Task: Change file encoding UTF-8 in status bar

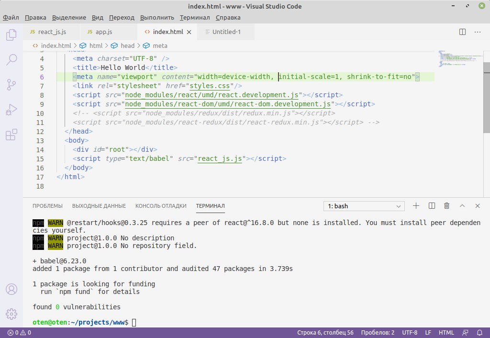Action: click(x=410, y=333)
